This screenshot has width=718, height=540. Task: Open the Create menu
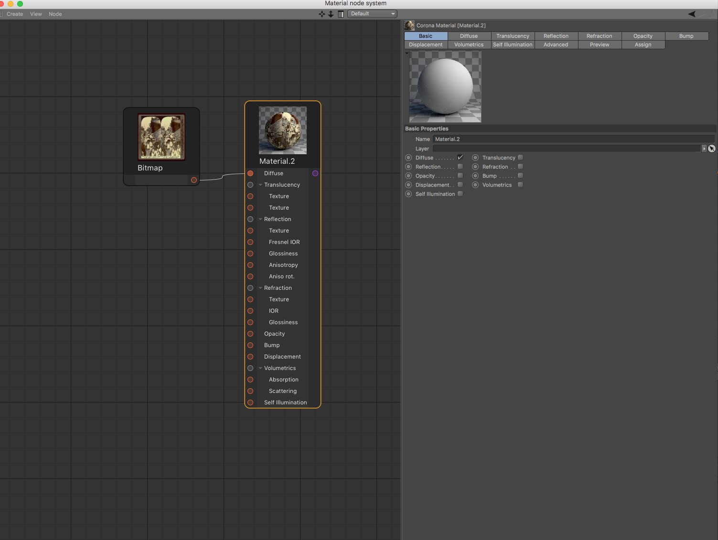(15, 14)
